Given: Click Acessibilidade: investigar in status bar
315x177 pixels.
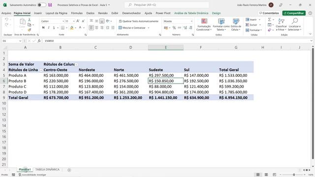Looking at the screenshot, I should [x=32, y=175].
